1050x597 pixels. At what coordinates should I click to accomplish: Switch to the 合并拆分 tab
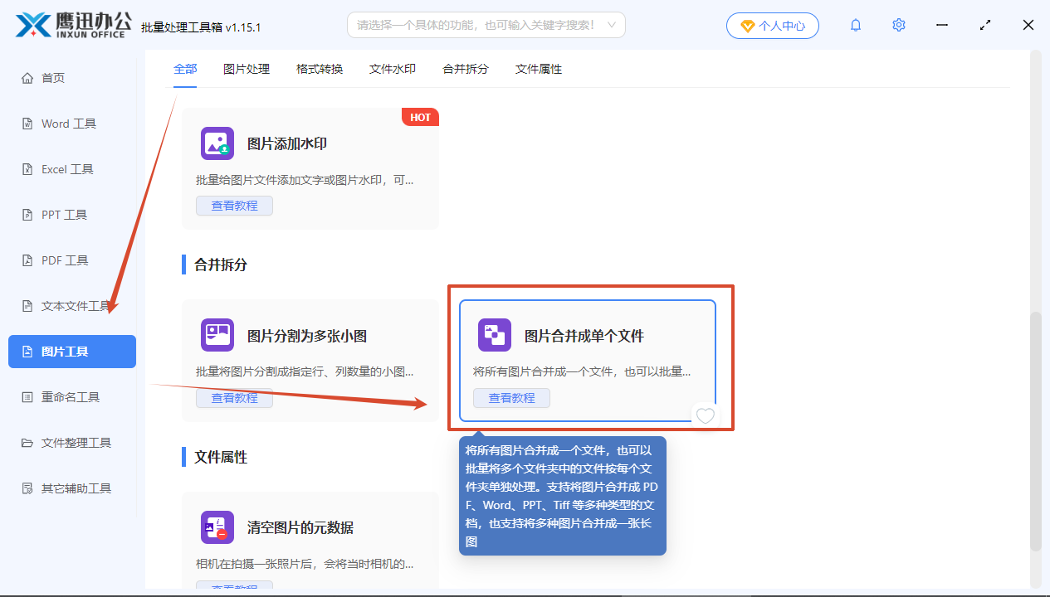(x=466, y=69)
